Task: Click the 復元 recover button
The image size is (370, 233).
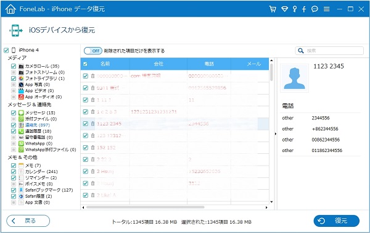Action: [337, 221]
